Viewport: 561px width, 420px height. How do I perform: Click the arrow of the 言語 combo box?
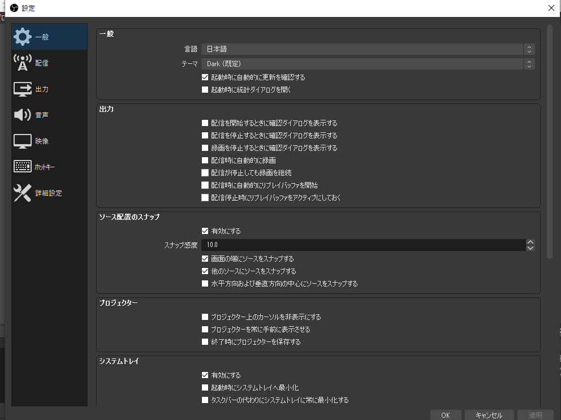(x=529, y=49)
